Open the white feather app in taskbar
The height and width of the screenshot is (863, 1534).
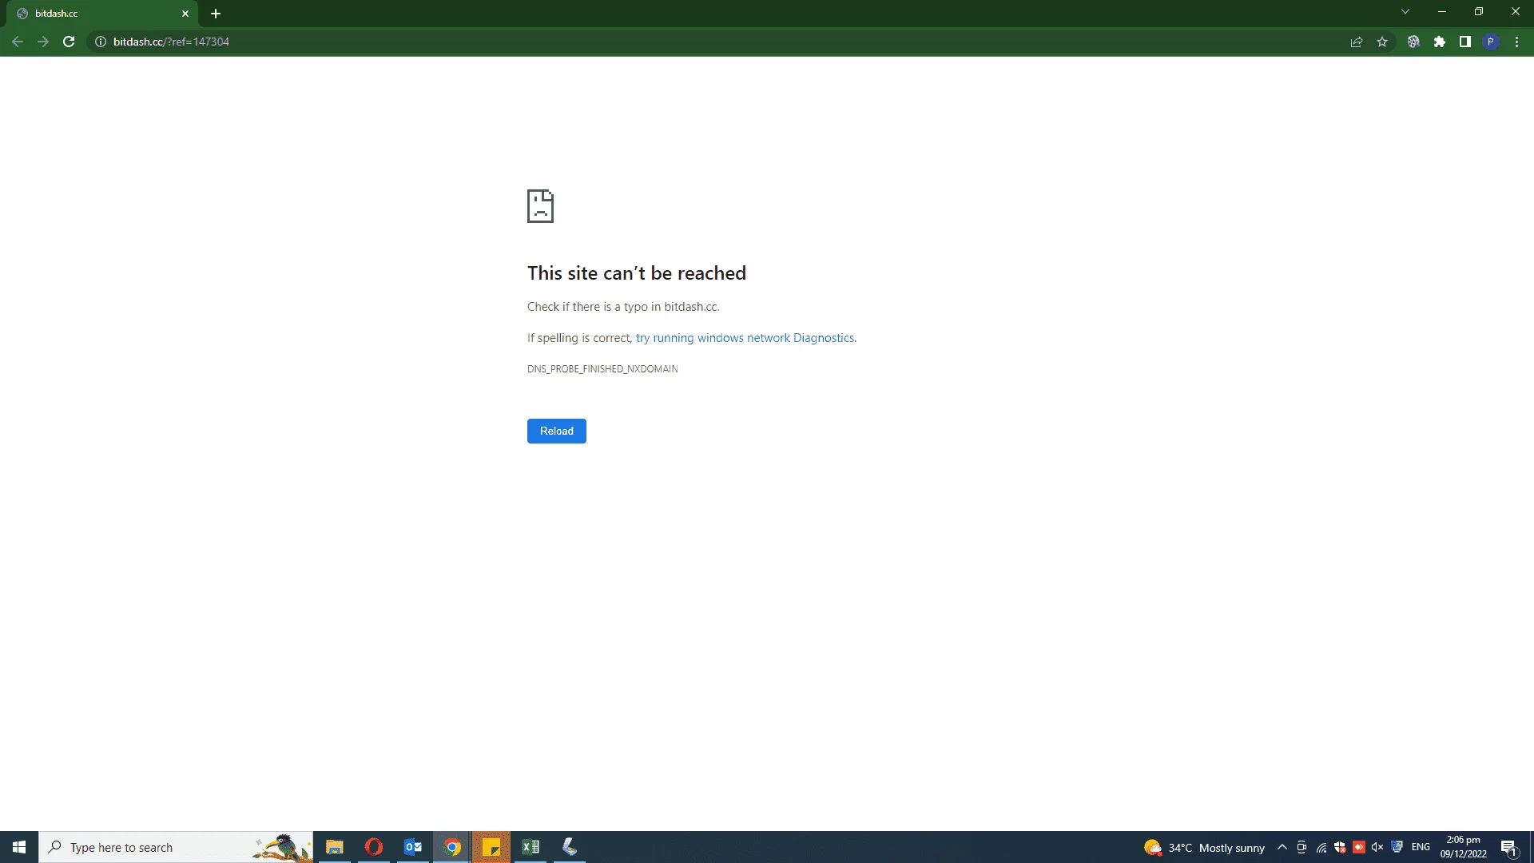coord(570,847)
